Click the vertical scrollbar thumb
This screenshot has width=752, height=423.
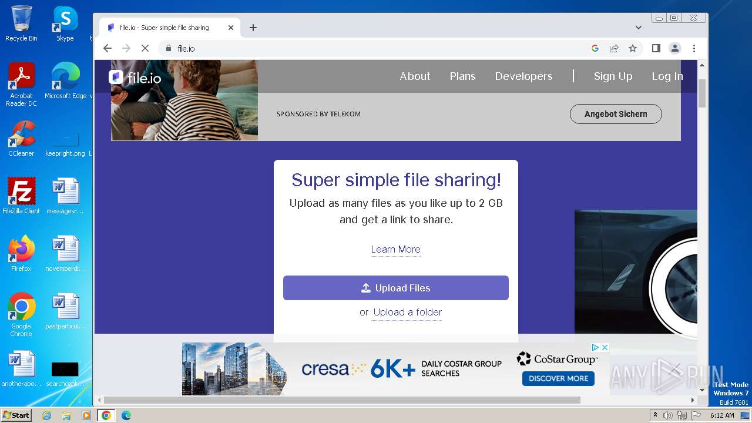(702, 94)
